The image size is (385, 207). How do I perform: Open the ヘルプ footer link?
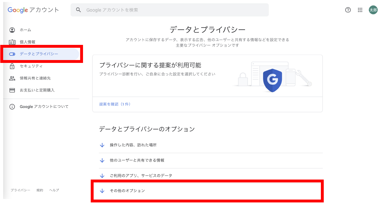tap(54, 190)
